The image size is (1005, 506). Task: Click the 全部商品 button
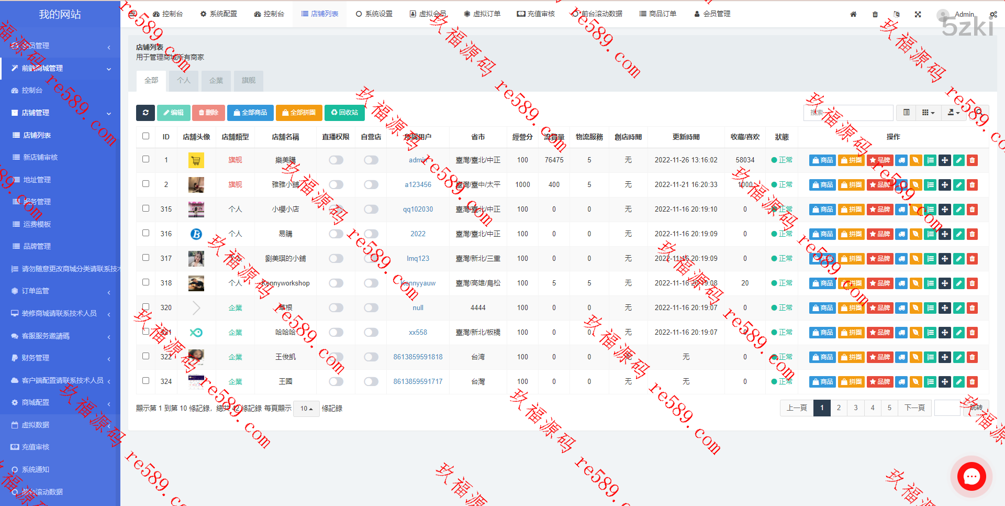coord(250,113)
